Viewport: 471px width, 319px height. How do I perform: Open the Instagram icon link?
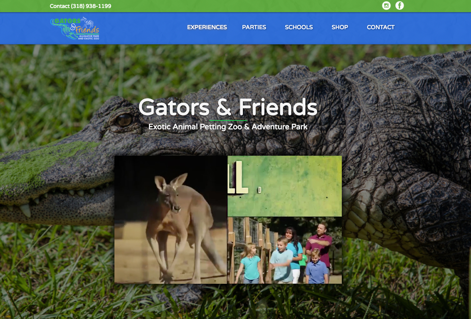tap(386, 6)
